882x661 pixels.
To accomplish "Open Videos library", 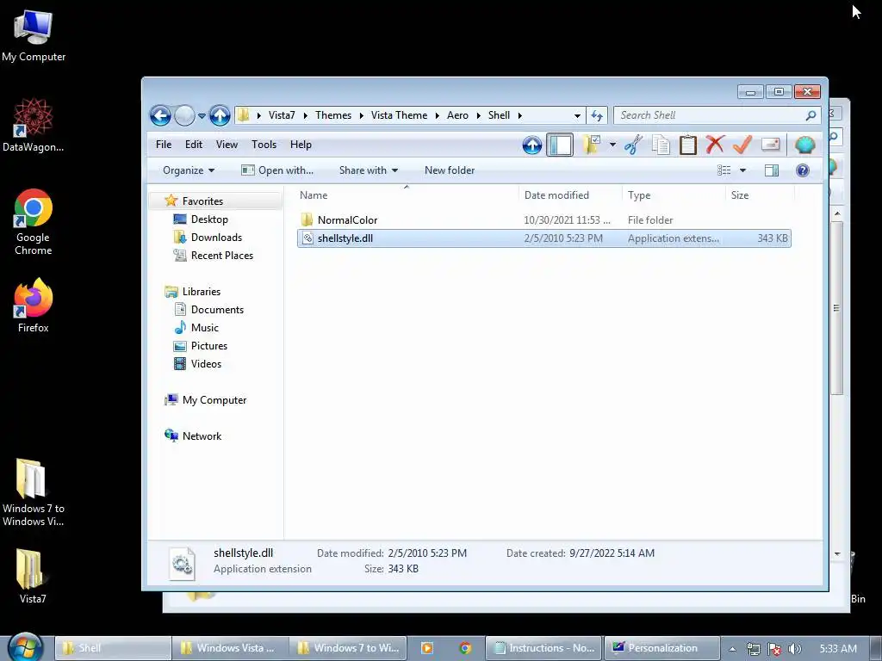I will pos(206,364).
